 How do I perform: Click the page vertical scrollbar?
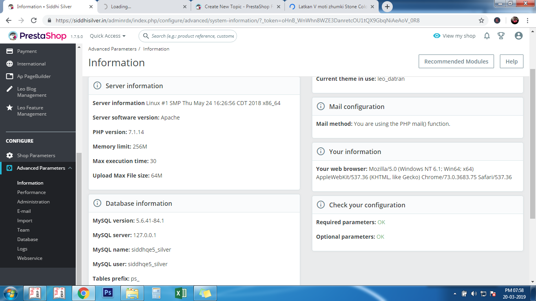[532, 143]
